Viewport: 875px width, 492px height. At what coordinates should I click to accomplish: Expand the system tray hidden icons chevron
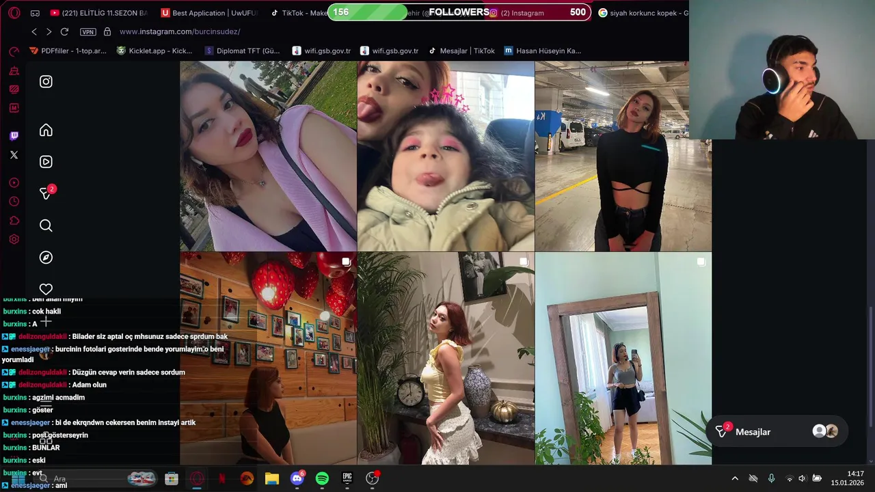coord(735,478)
